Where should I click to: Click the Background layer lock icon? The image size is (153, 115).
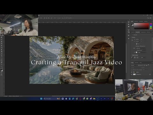[x=150, y=74]
